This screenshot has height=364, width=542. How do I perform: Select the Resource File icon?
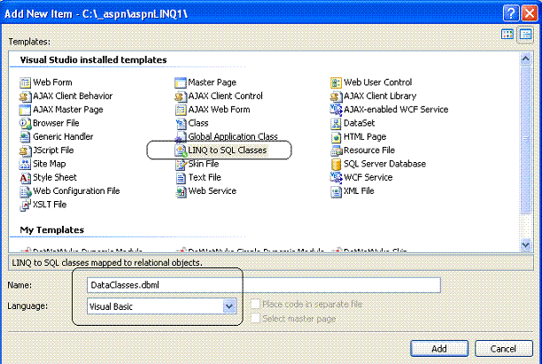click(x=336, y=151)
